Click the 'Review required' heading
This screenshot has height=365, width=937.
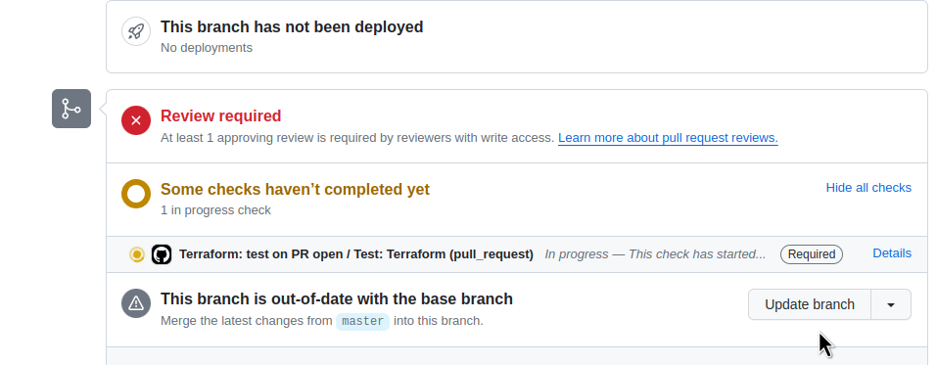(x=221, y=115)
